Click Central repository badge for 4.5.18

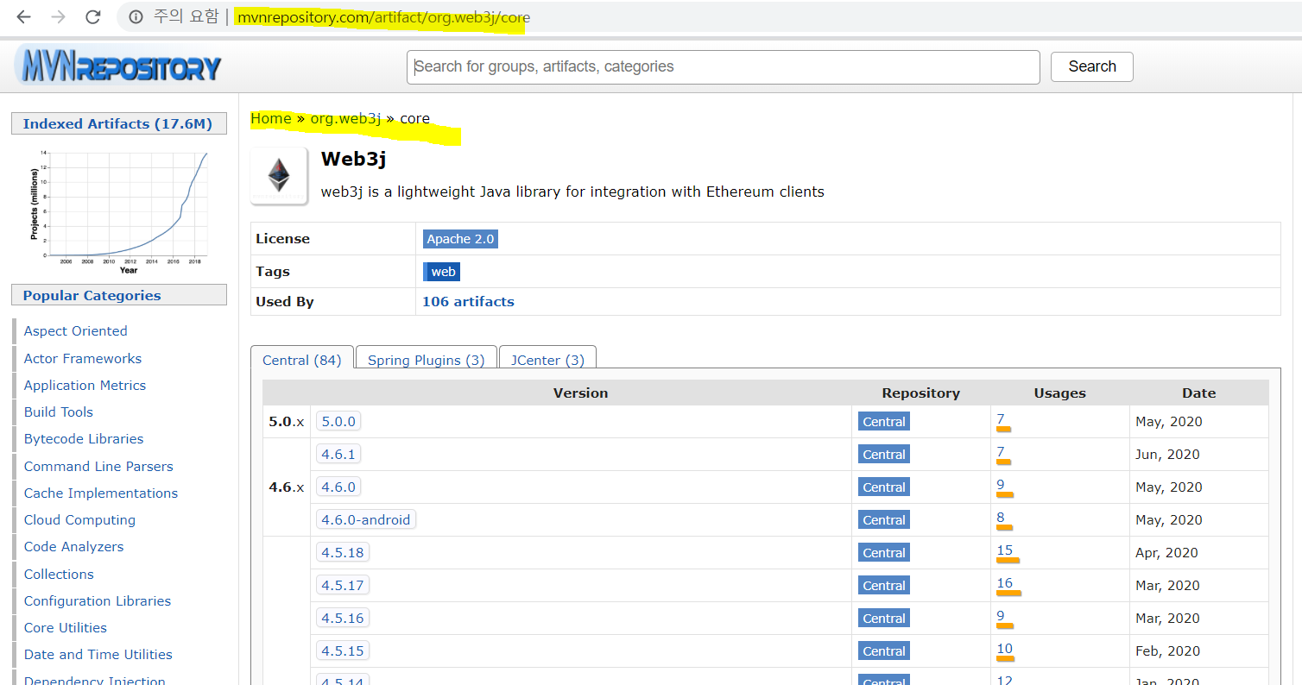click(884, 553)
